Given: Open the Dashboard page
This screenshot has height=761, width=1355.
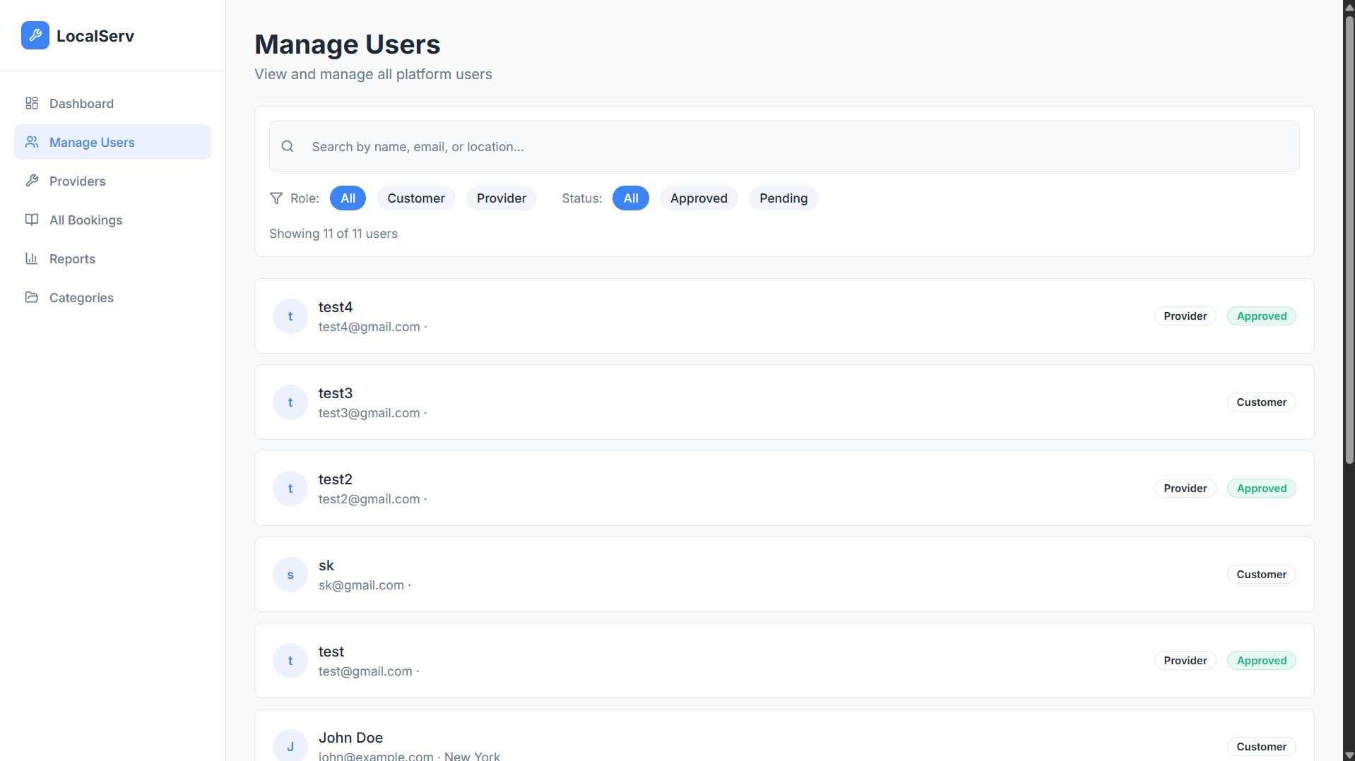Looking at the screenshot, I should point(112,103).
